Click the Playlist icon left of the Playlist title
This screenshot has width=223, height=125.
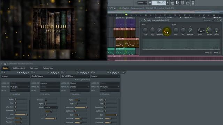120,8
